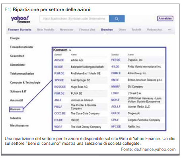The image size is (183, 159).
Task: Open the PRG.F symbol link
Action: 58,107
